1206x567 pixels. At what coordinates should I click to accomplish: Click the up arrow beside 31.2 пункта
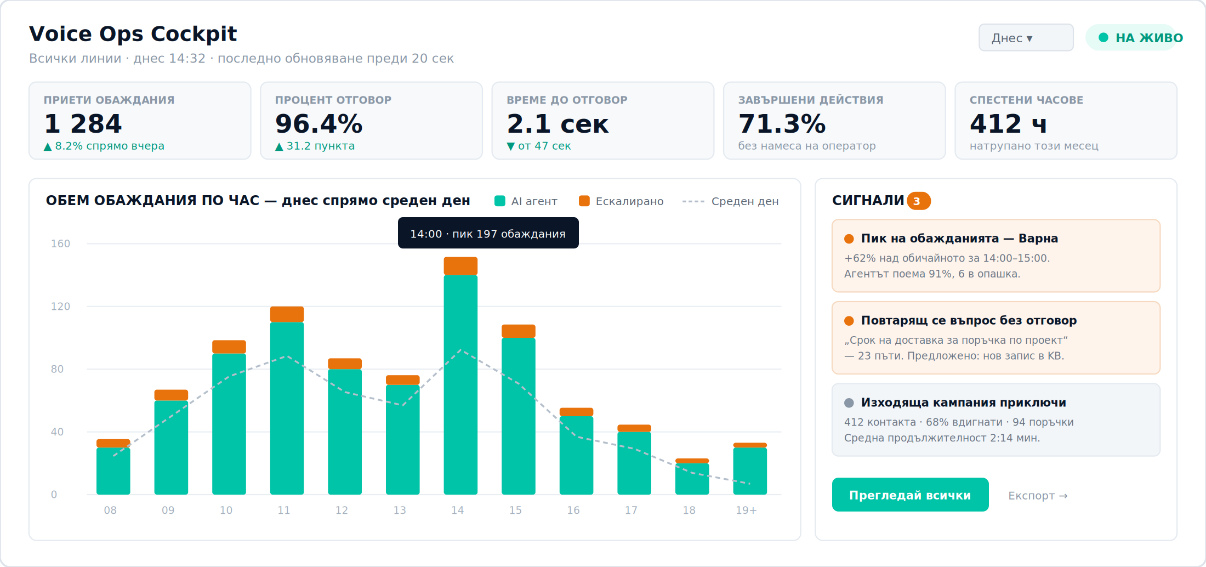(x=279, y=146)
